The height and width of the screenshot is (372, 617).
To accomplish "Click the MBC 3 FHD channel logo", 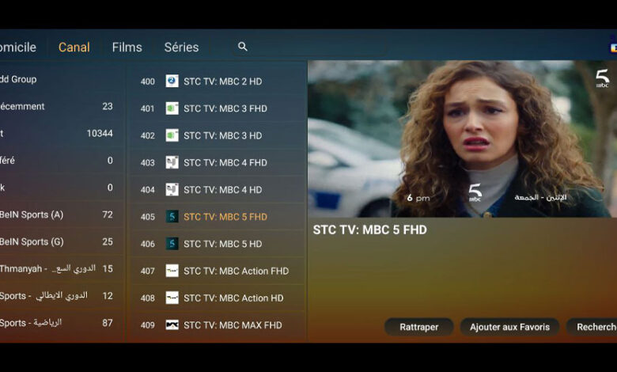I will 172,108.
